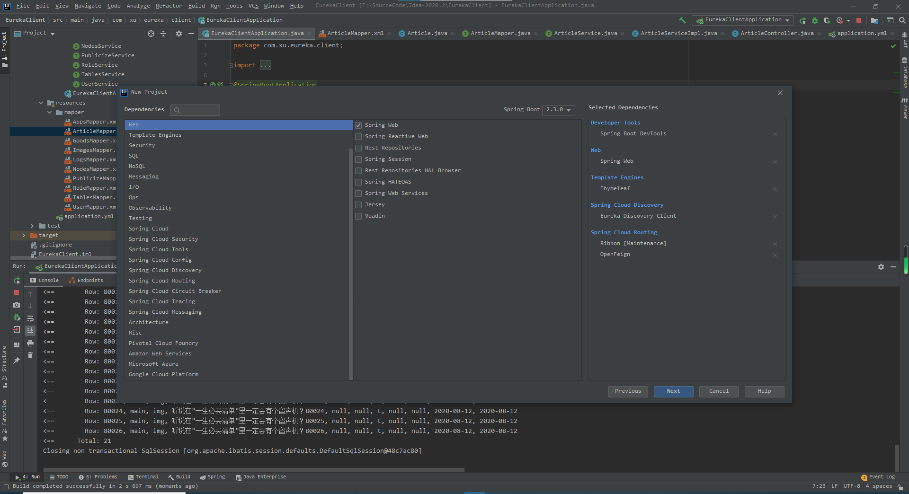The width and height of the screenshot is (909, 494).
Task: Toggle soft-wrap in console
Action: [30, 318]
